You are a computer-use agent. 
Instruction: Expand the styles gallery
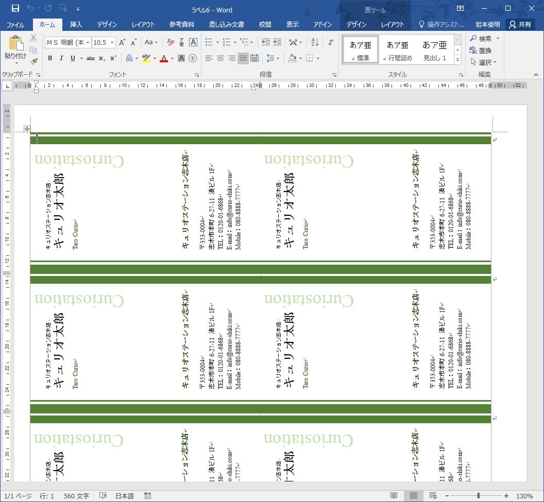pos(457,60)
